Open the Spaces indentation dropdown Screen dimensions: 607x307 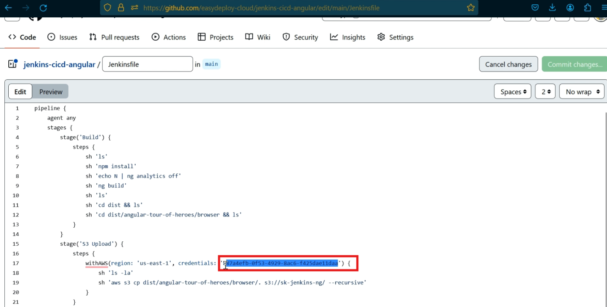coord(513,91)
